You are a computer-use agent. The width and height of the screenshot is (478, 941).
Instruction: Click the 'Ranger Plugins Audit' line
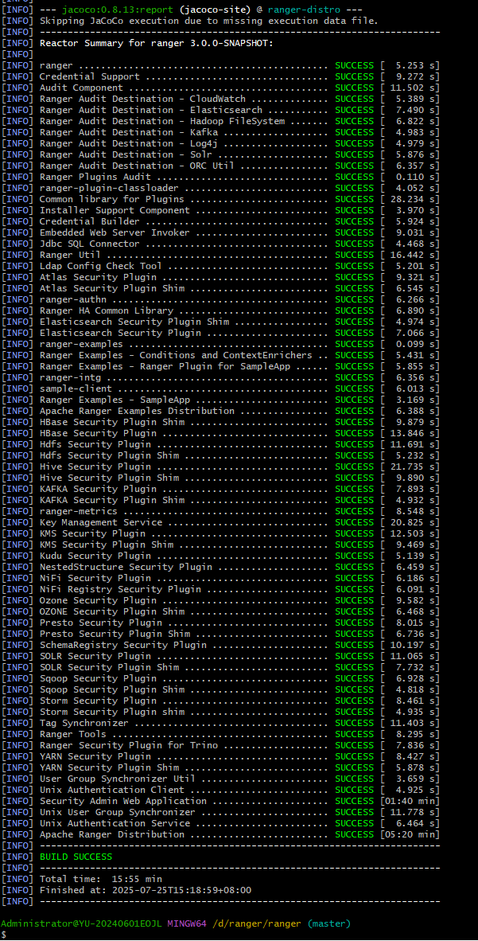(221, 177)
